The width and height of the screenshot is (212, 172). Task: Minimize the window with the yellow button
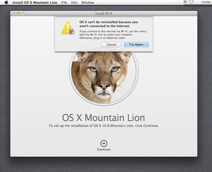18,14
